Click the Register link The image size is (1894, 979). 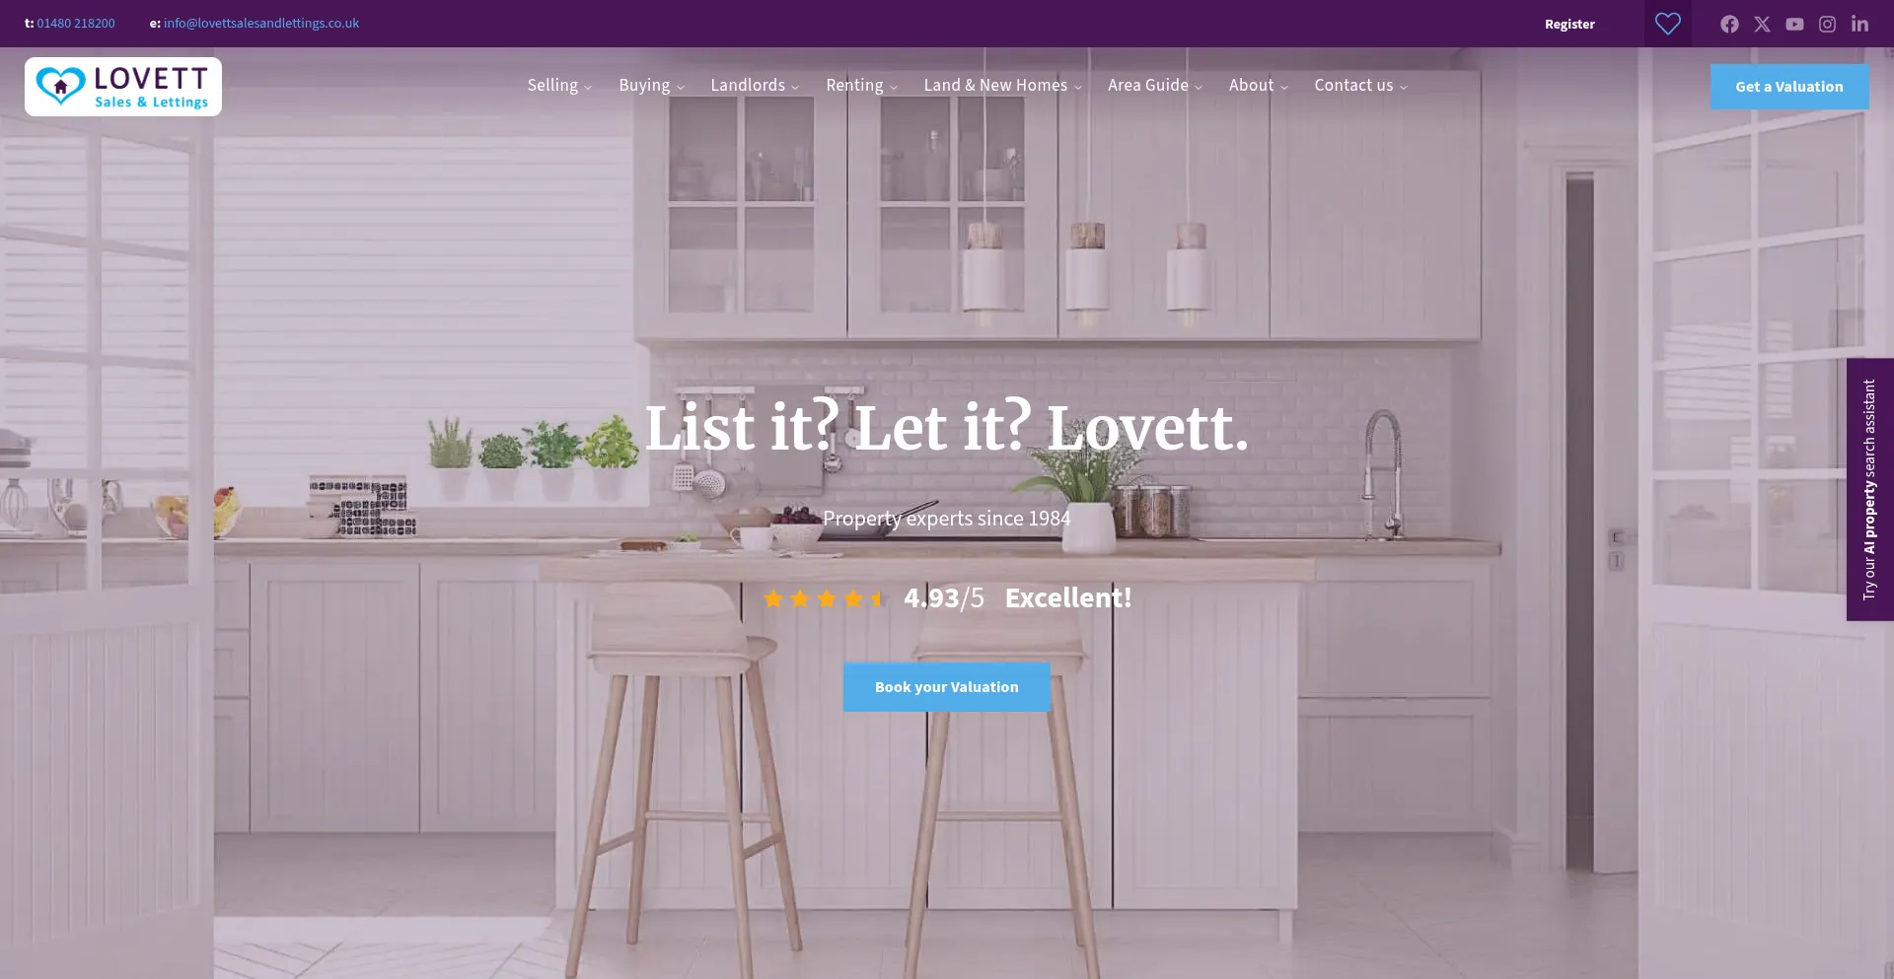pyautogui.click(x=1569, y=24)
